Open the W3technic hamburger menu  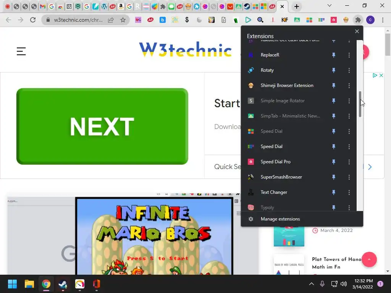(21, 52)
